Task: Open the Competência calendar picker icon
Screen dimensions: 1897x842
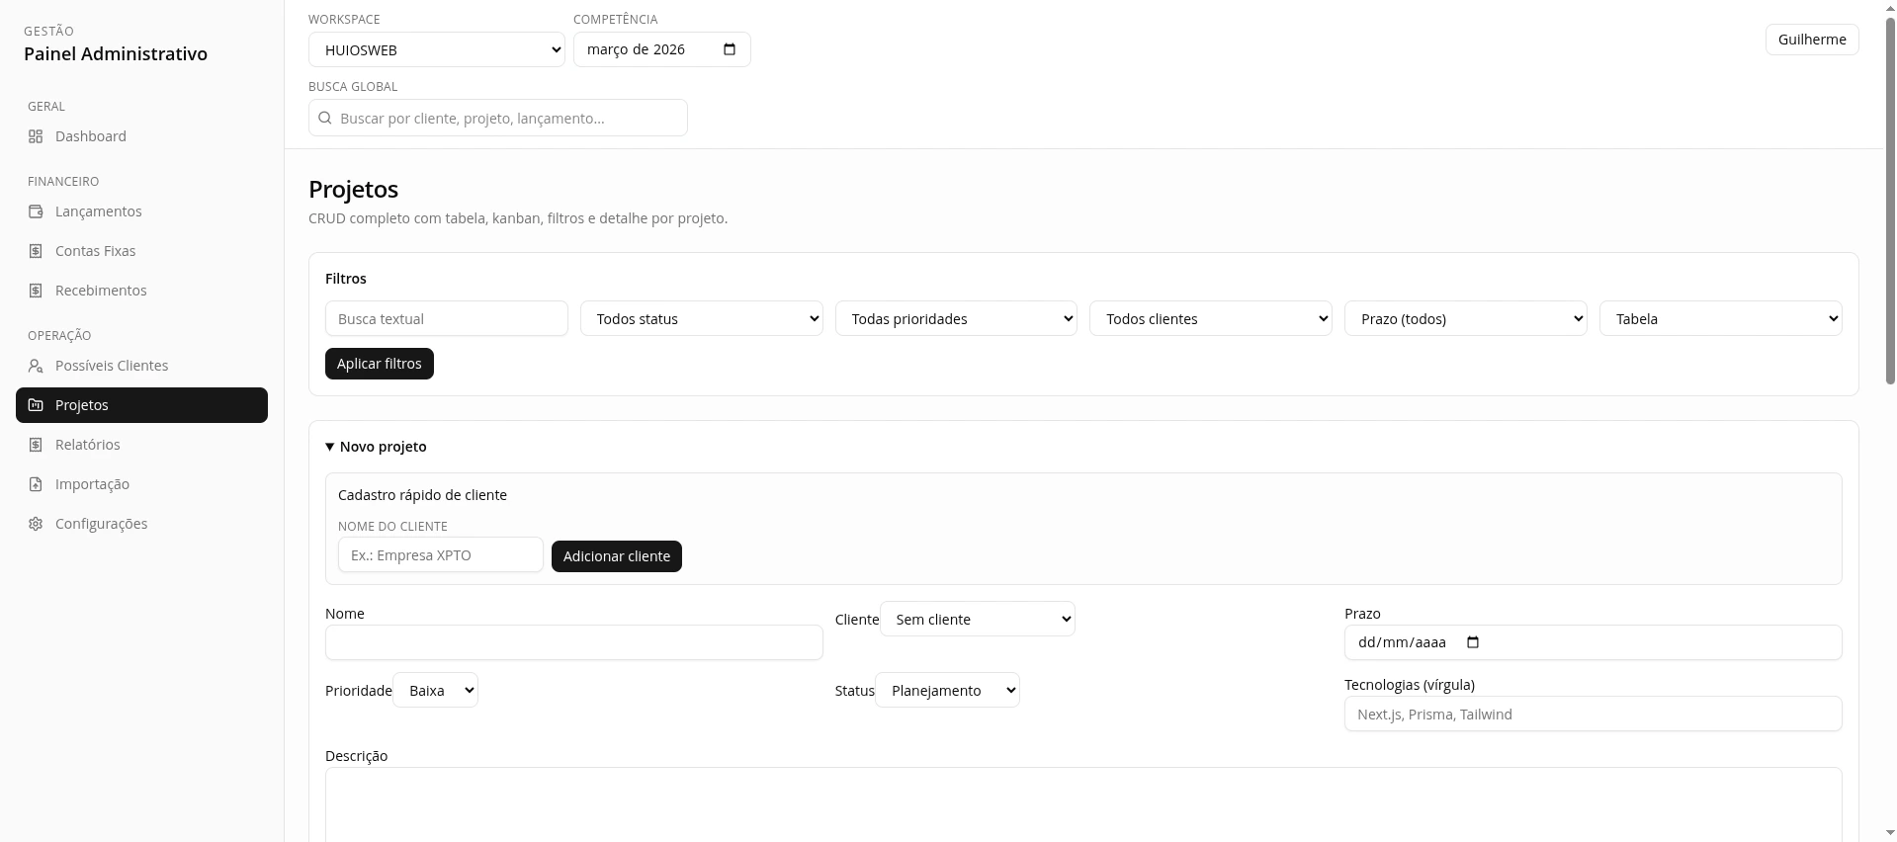Action: click(x=730, y=49)
